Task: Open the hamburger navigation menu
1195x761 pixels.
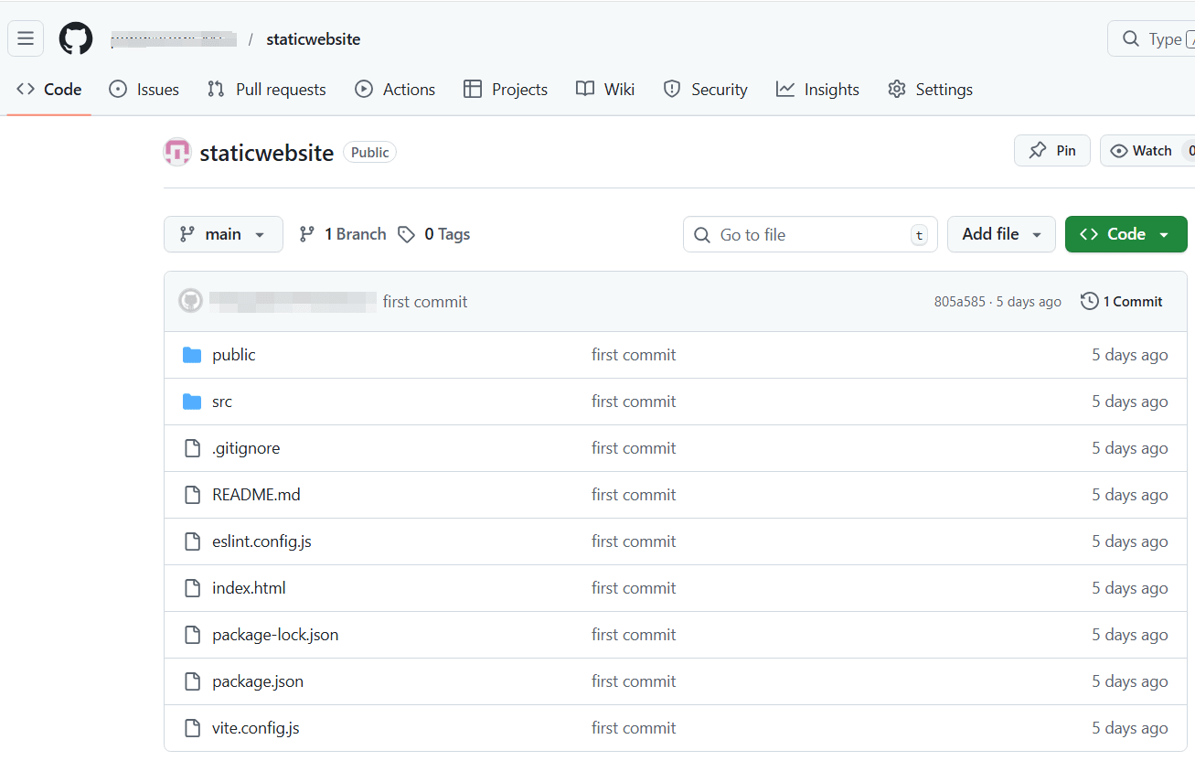Action: (26, 38)
